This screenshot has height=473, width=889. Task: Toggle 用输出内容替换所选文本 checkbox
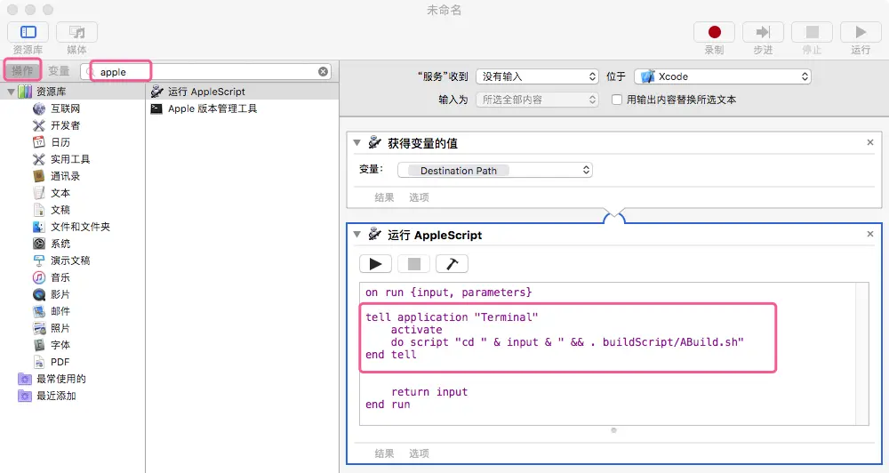[617, 100]
